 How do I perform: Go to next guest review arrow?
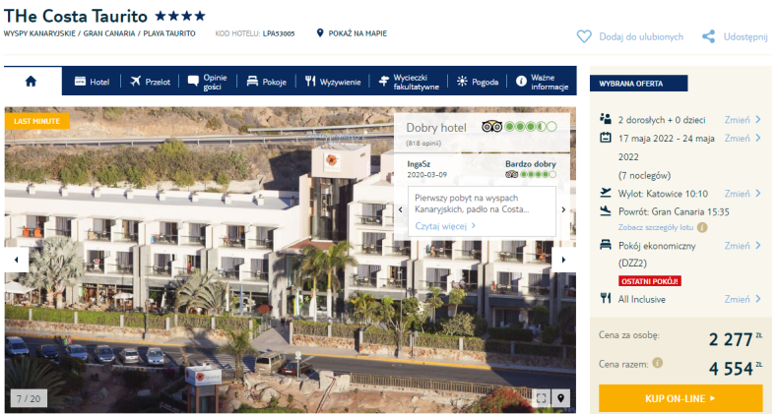563,209
